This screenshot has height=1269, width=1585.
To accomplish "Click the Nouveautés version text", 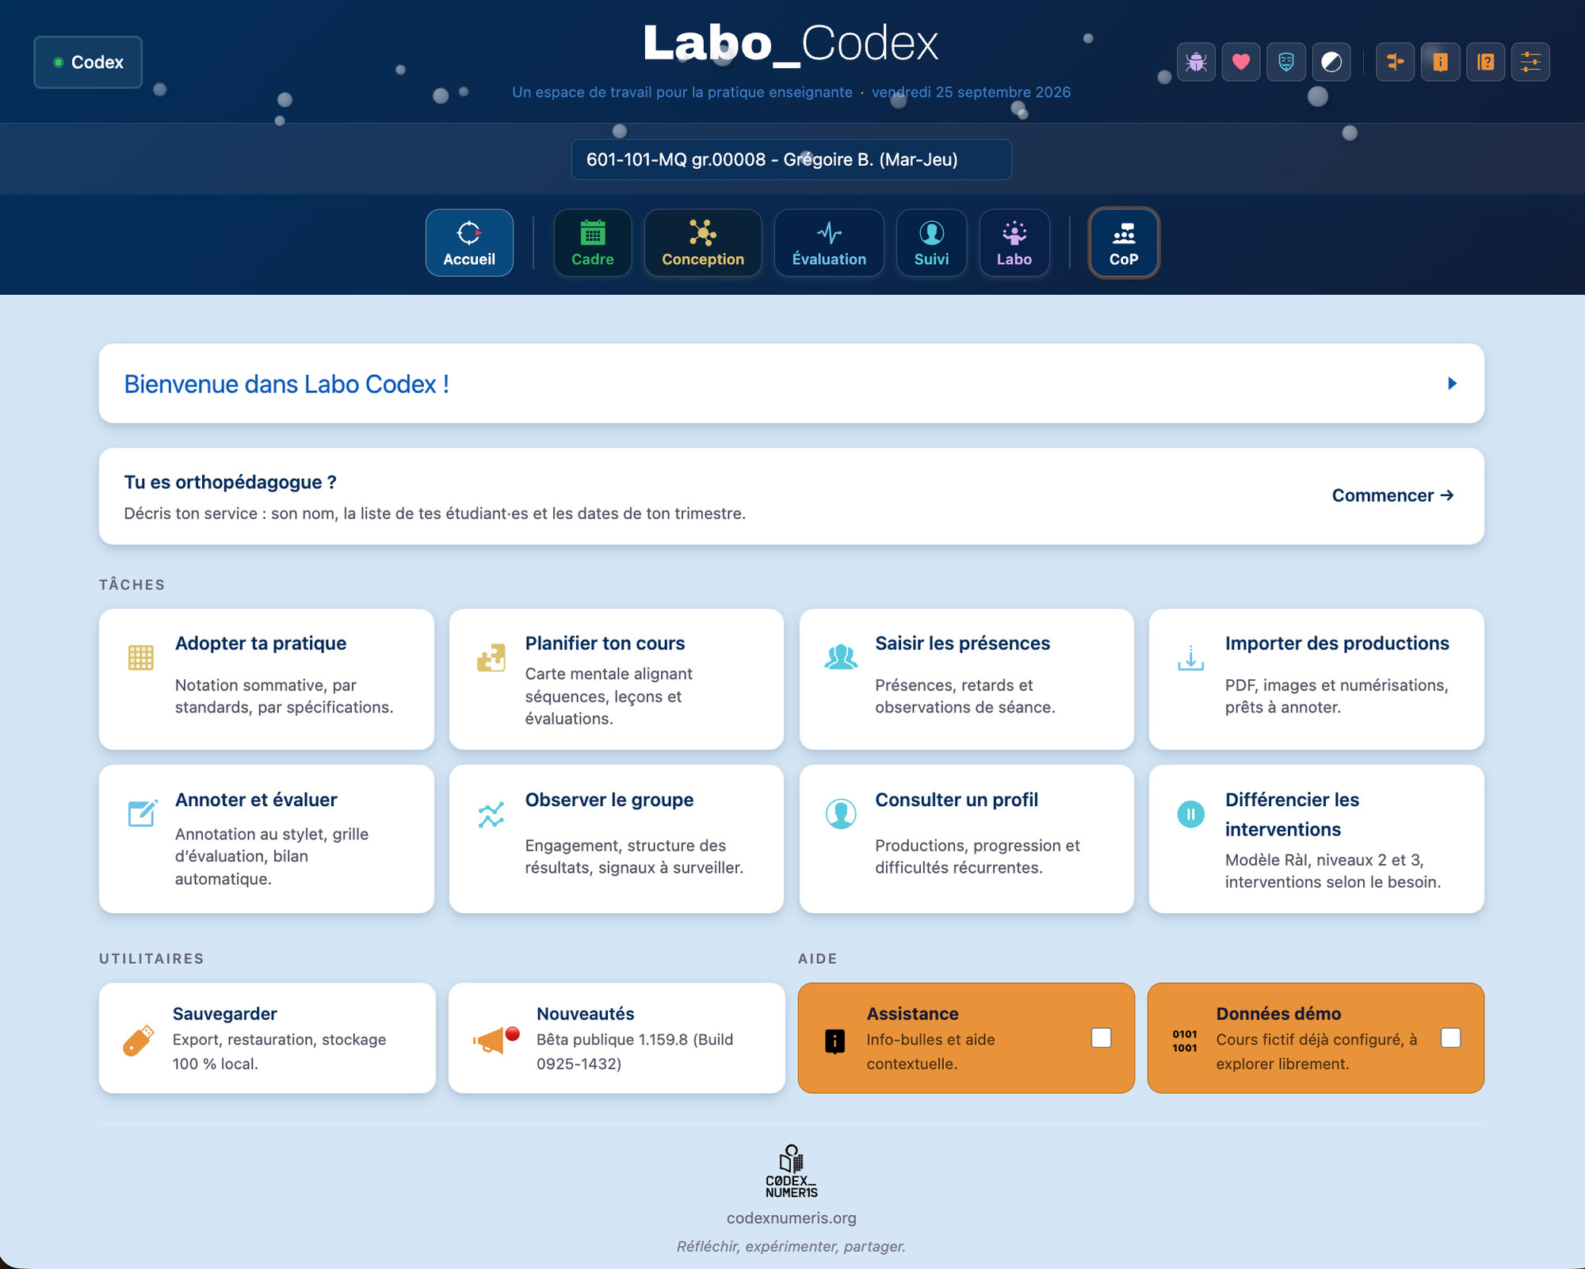I will coord(635,1051).
